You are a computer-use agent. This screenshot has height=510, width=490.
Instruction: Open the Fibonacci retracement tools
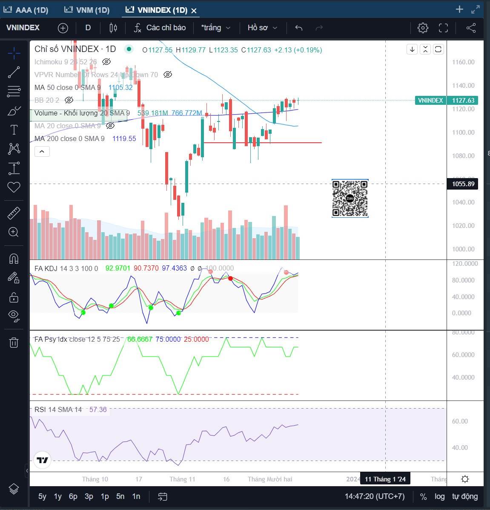[x=14, y=92]
